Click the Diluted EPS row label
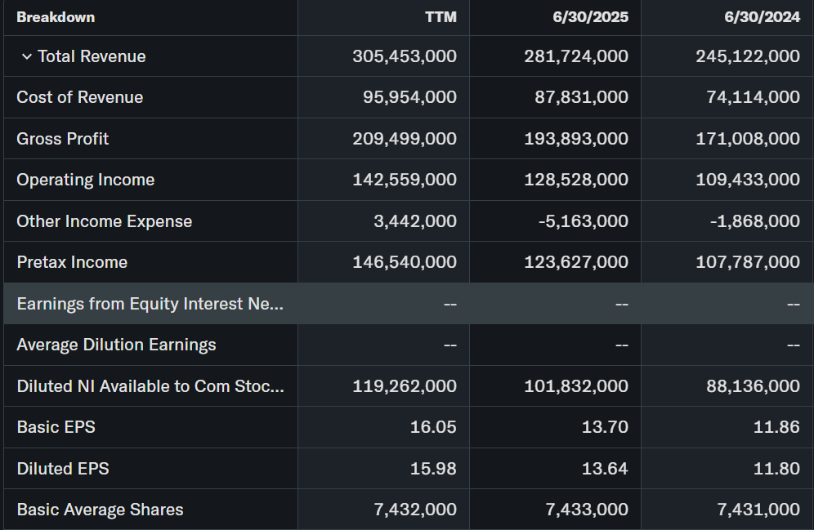The width and height of the screenshot is (814, 530). tap(63, 469)
